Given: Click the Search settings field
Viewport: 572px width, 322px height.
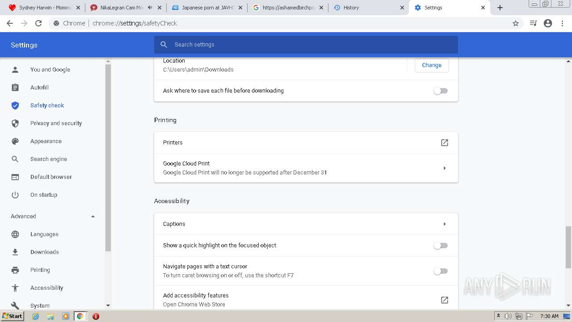Looking at the screenshot, I should (x=306, y=45).
